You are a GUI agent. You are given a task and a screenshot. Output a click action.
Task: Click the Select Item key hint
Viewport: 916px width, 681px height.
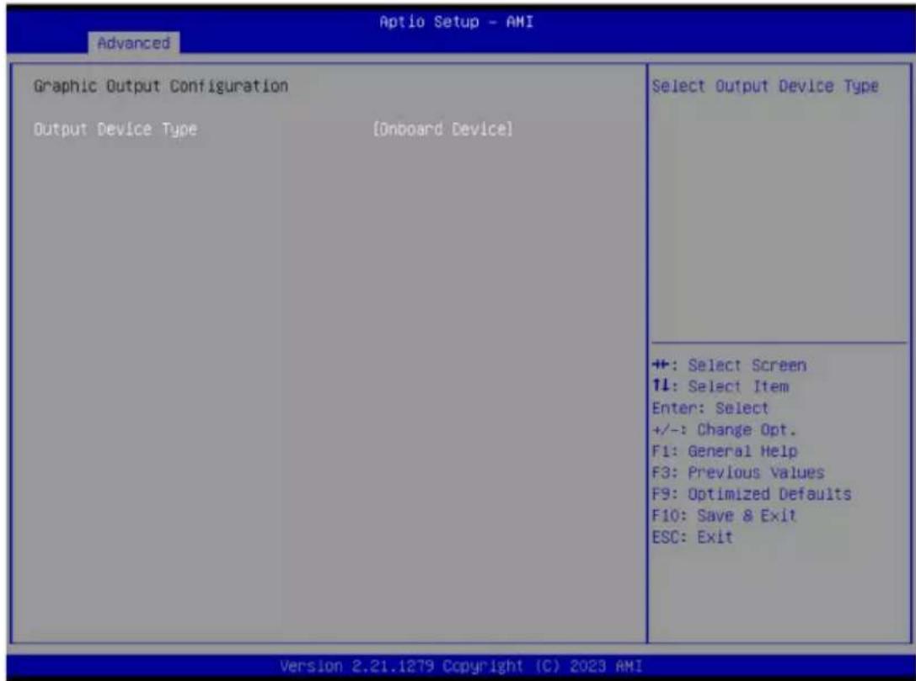tap(720, 387)
